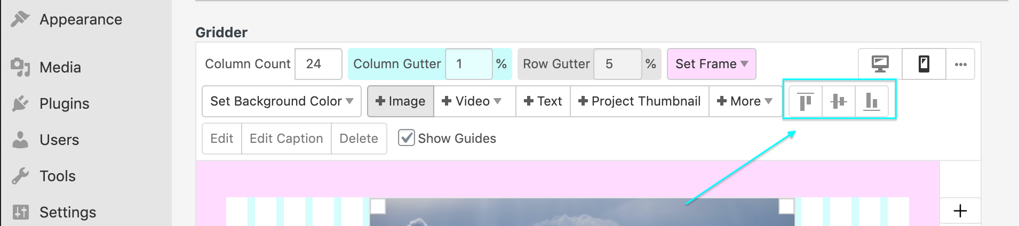Open the Video dropdown

point(472,101)
